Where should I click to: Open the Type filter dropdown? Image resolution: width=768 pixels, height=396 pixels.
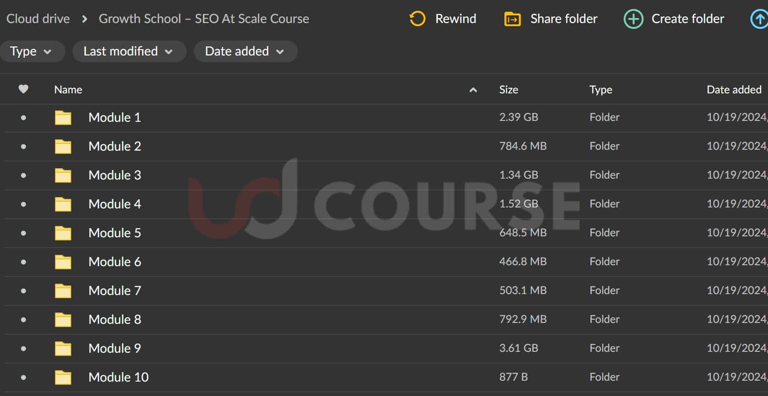31,51
